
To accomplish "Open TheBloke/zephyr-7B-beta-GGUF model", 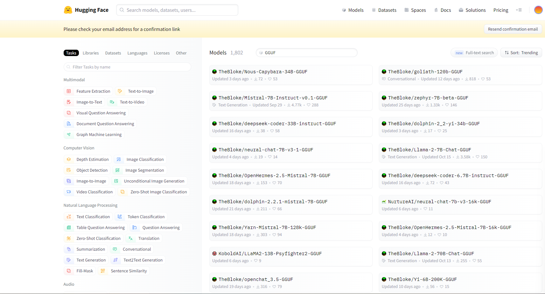I will (x=460, y=101).
